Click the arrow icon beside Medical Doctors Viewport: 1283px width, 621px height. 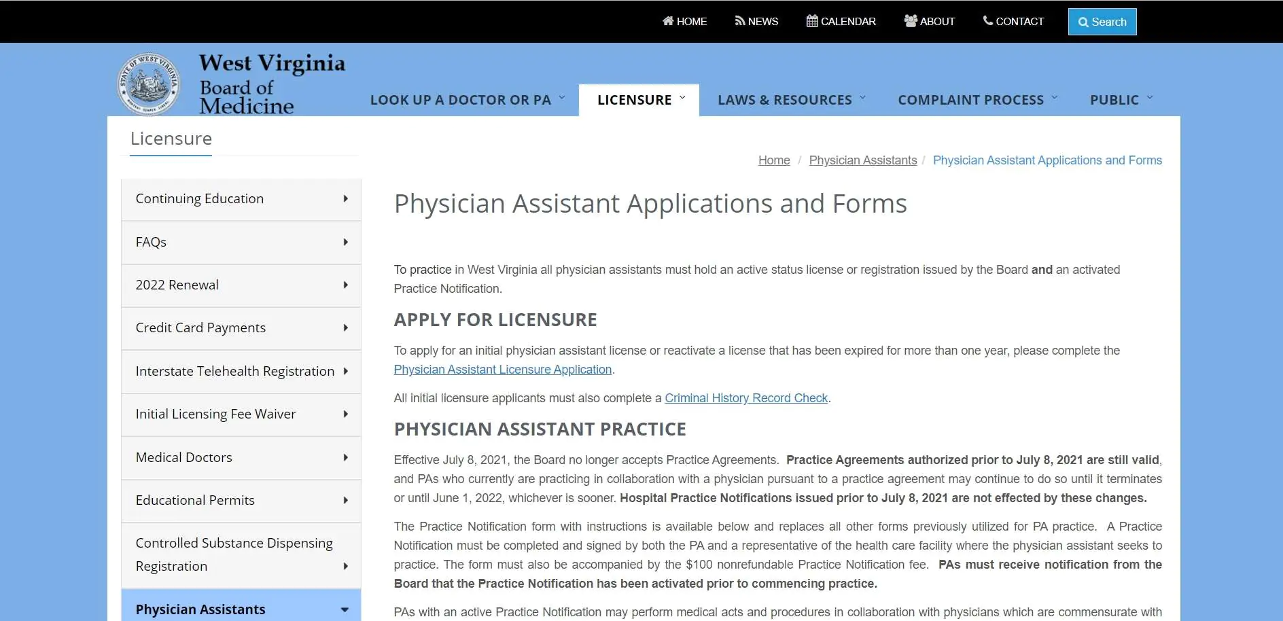coord(347,458)
